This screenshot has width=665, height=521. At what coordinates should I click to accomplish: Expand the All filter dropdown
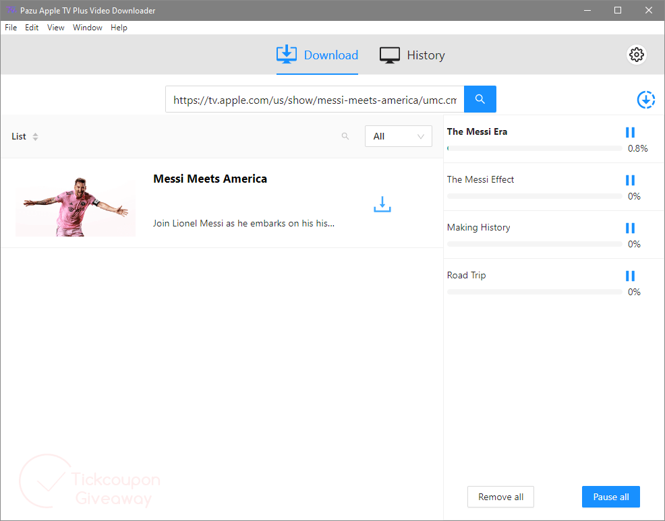click(x=398, y=136)
